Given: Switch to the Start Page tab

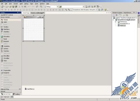Looking at the screenshot, I should click(26, 13).
